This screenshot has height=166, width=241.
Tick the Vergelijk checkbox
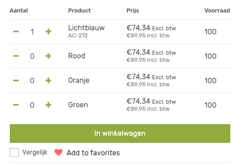(14, 153)
